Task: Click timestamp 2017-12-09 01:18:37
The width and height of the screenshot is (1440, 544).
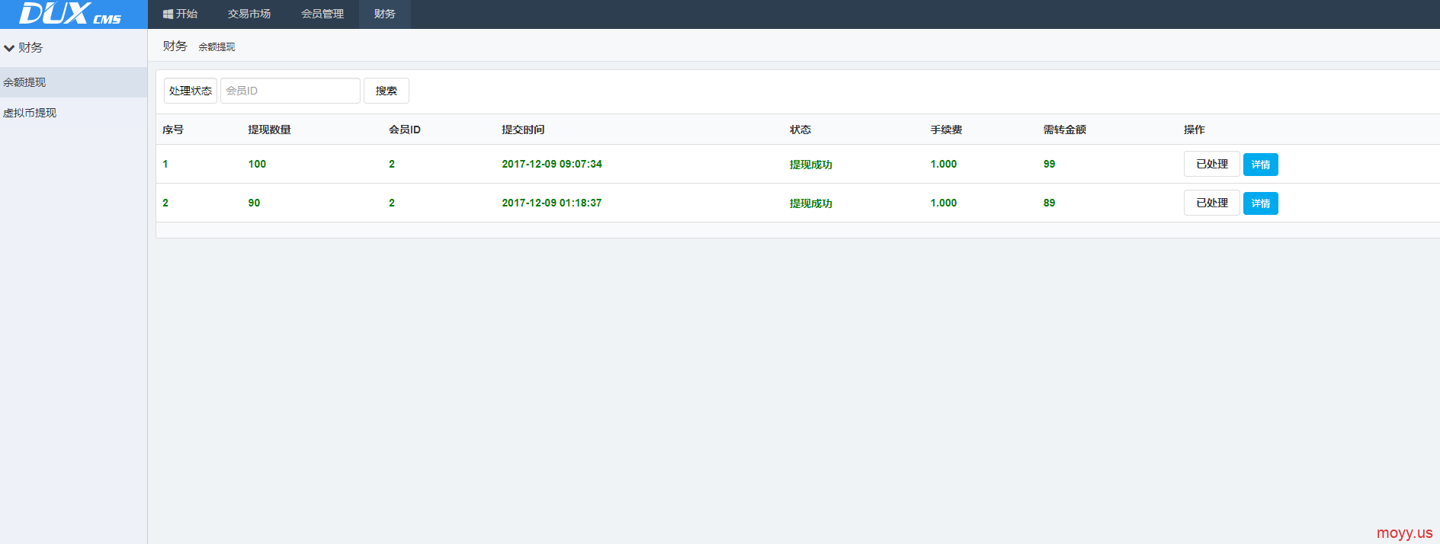Action: tap(552, 203)
